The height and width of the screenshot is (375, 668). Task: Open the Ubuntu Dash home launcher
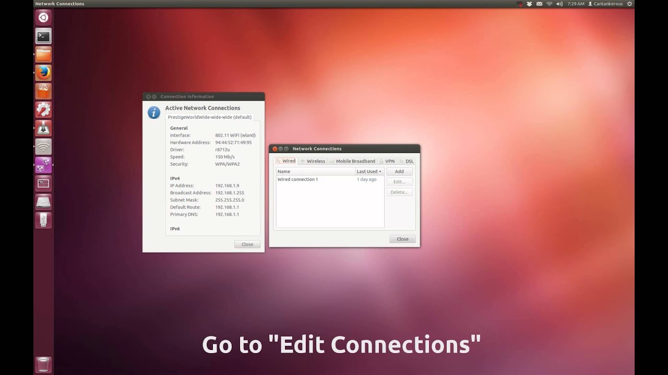(x=43, y=18)
